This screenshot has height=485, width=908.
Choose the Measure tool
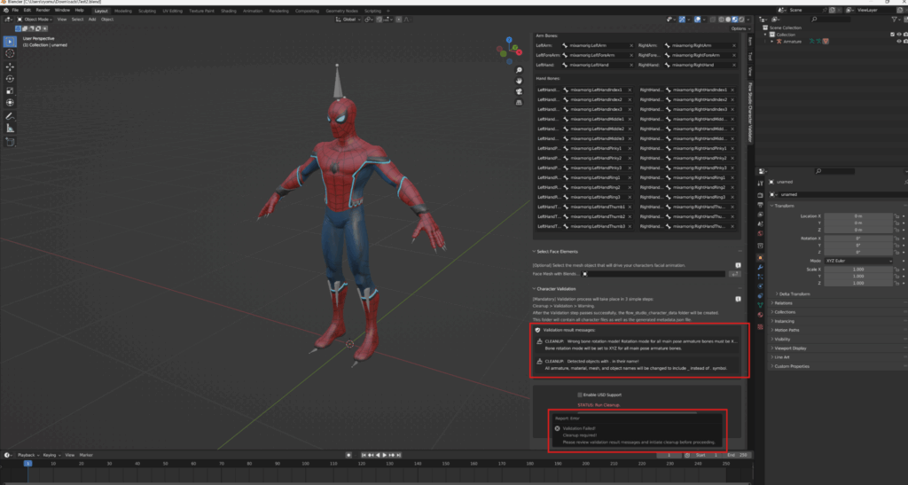(x=10, y=128)
